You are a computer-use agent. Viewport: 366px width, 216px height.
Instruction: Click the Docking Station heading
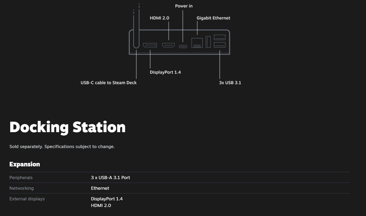(67, 127)
